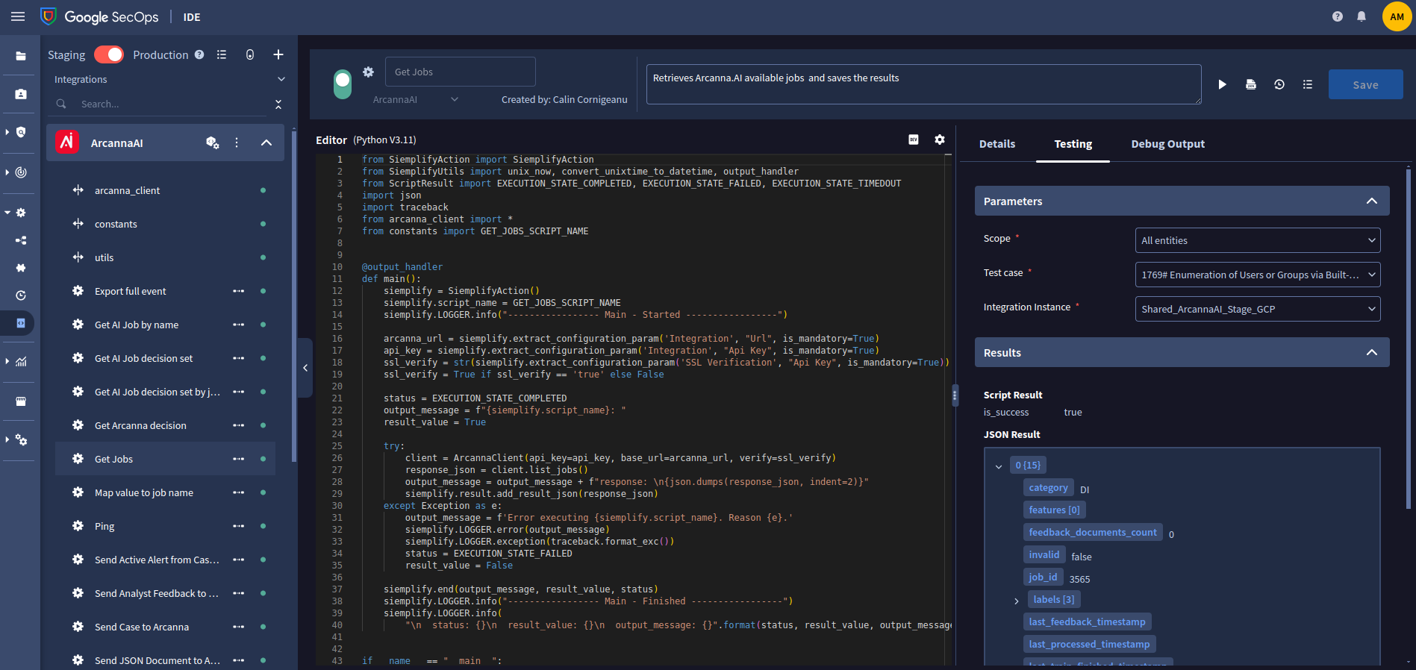
Task: Click the last_feedback_timestamp JSON key
Action: coord(1087,622)
